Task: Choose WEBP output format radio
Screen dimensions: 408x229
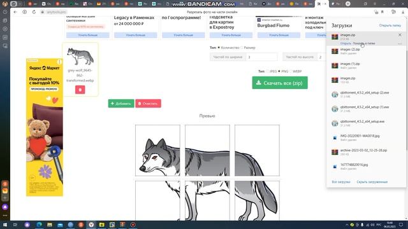Action: 291,71
